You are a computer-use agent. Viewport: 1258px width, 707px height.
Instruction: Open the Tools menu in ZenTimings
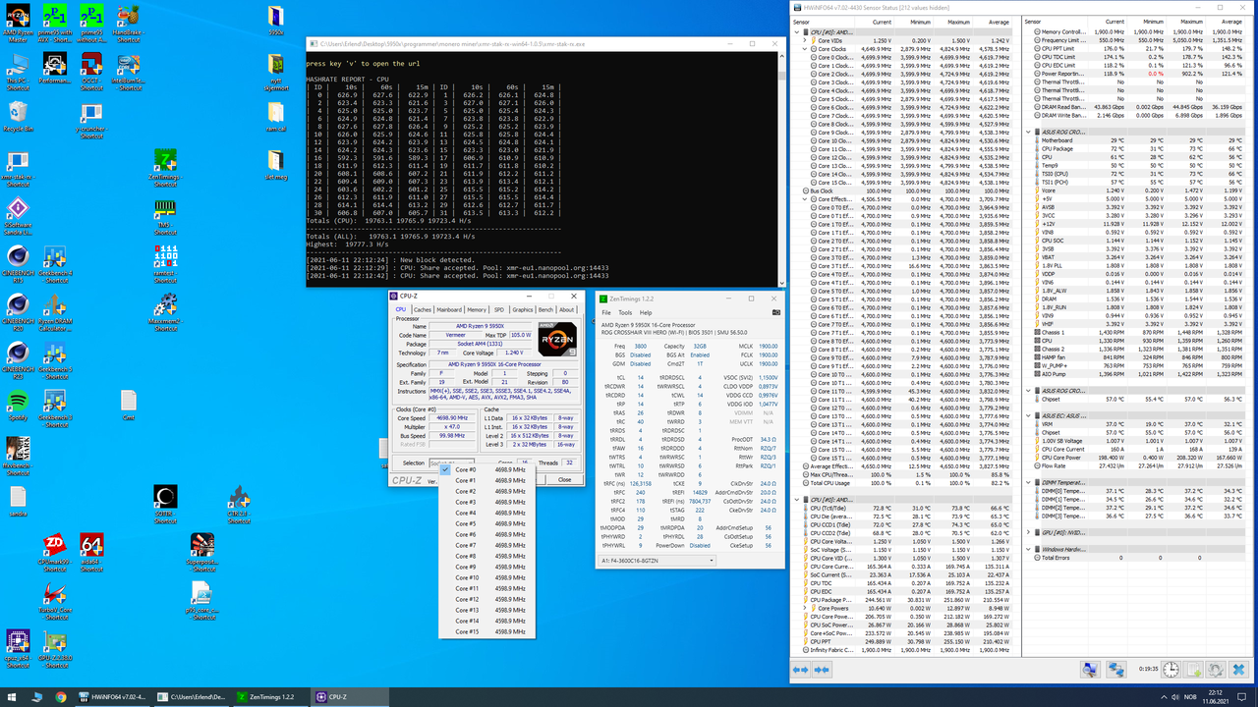point(625,312)
